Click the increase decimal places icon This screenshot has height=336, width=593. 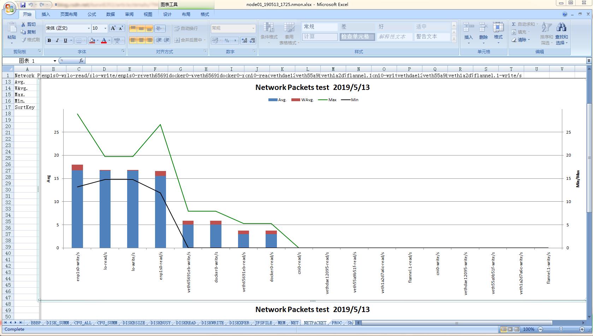(x=244, y=41)
